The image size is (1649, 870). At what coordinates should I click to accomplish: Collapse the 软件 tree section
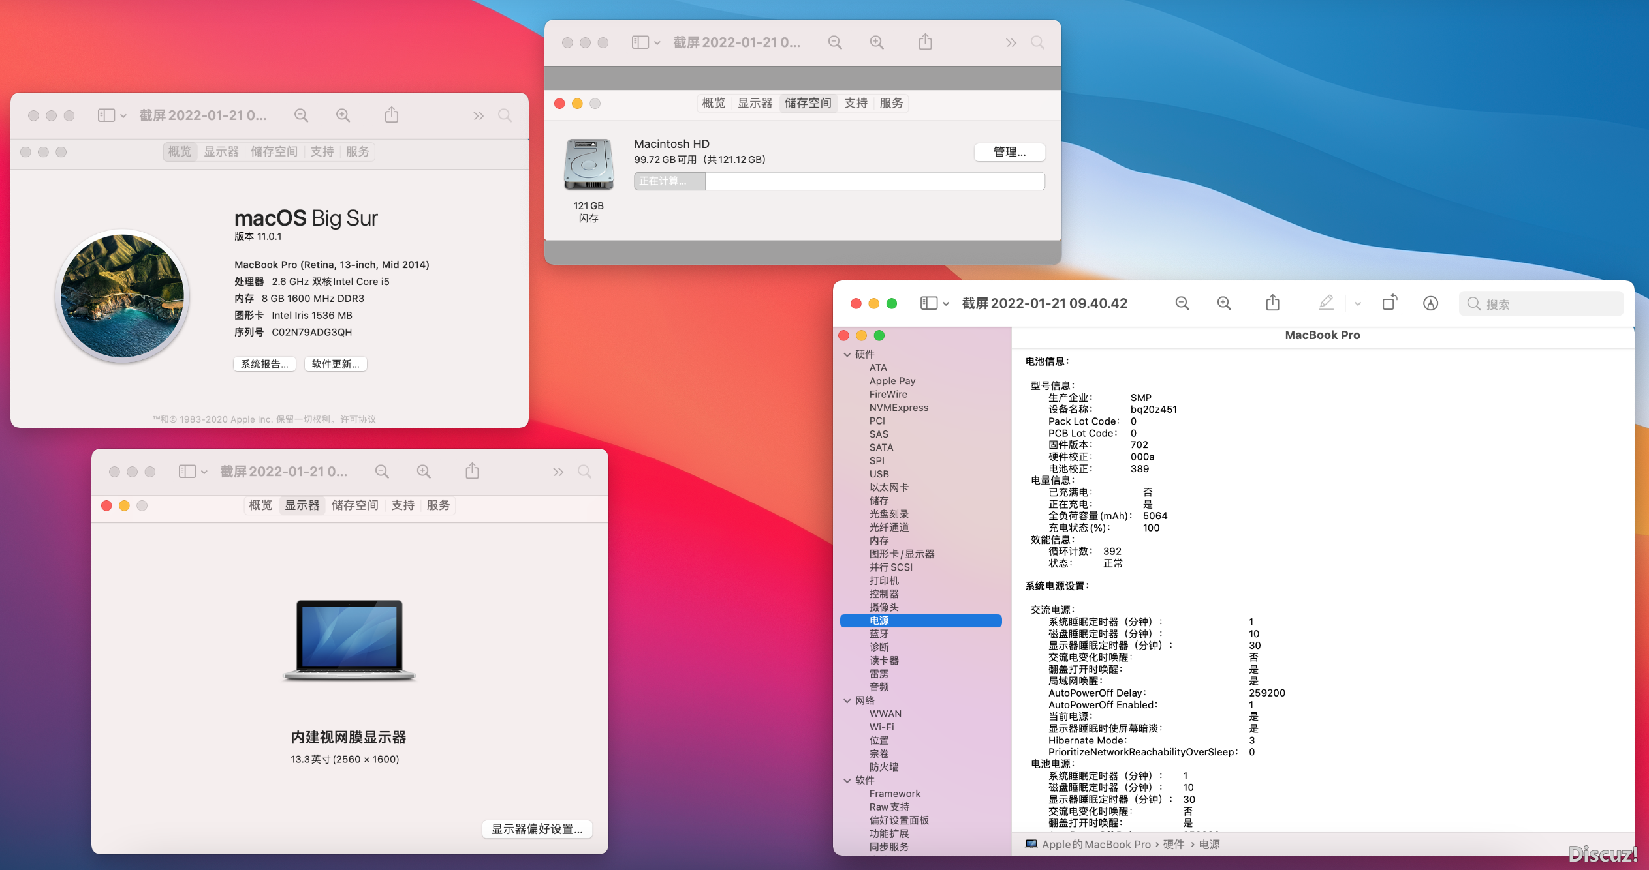tap(847, 781)
